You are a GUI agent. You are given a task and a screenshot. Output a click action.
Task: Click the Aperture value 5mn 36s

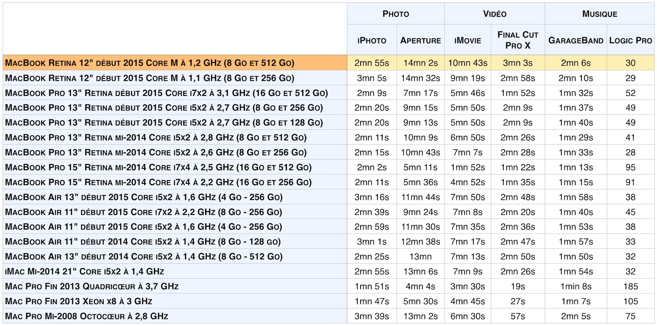coord(420,182)
